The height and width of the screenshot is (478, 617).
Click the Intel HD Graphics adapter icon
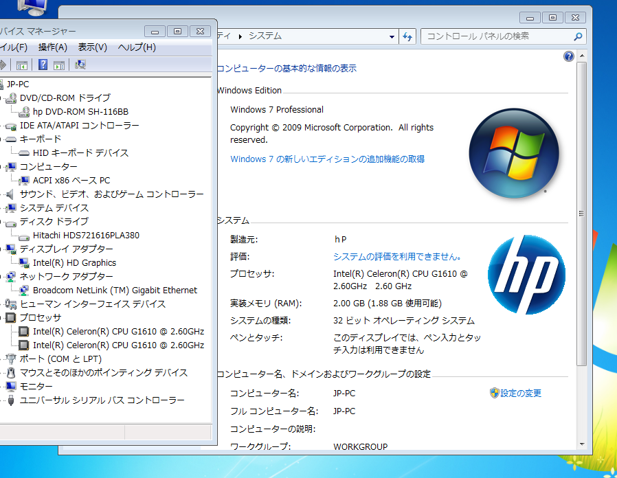tap(24, 263)
